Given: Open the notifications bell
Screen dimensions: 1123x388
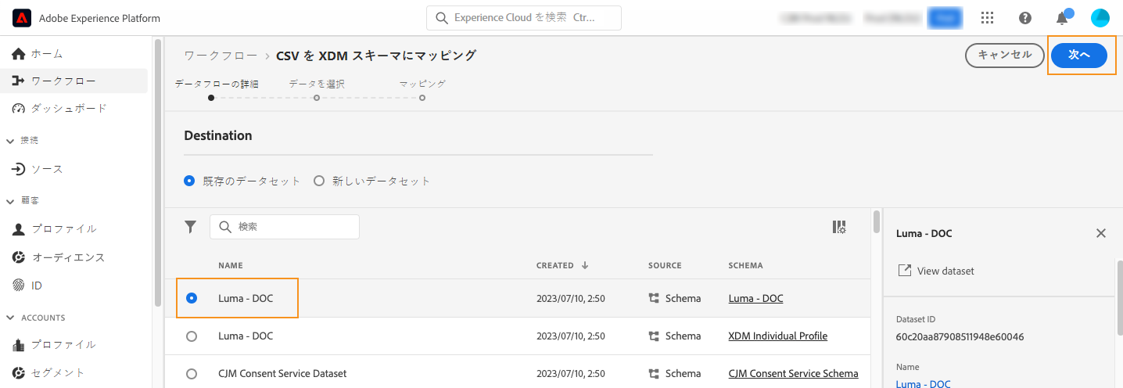Looking at the screenshot, I should coord(1063,17).
